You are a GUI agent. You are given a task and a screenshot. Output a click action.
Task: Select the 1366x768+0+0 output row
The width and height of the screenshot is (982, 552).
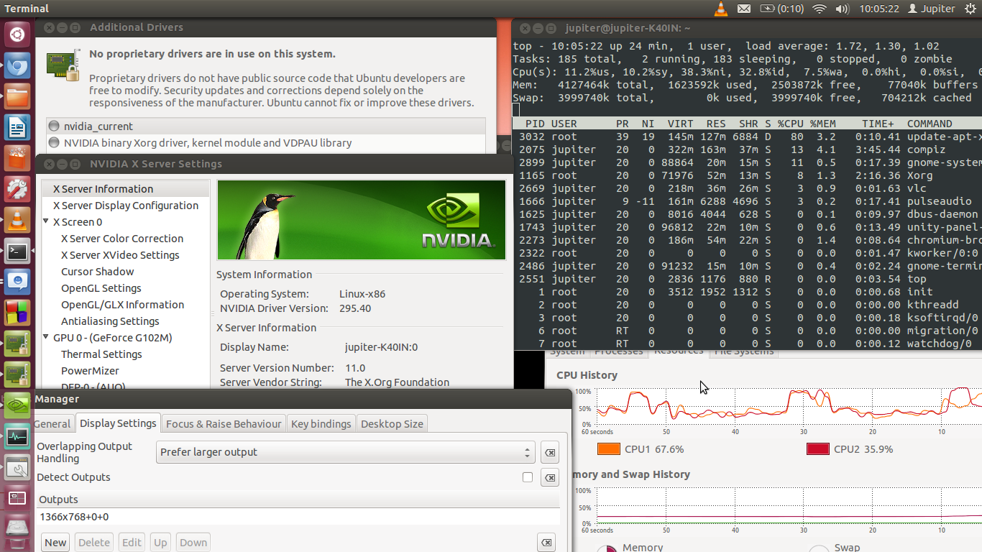tap(298, 517)
